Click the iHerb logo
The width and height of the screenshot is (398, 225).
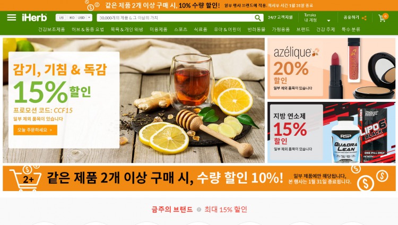pyautogui.click(x=34, y=18)
